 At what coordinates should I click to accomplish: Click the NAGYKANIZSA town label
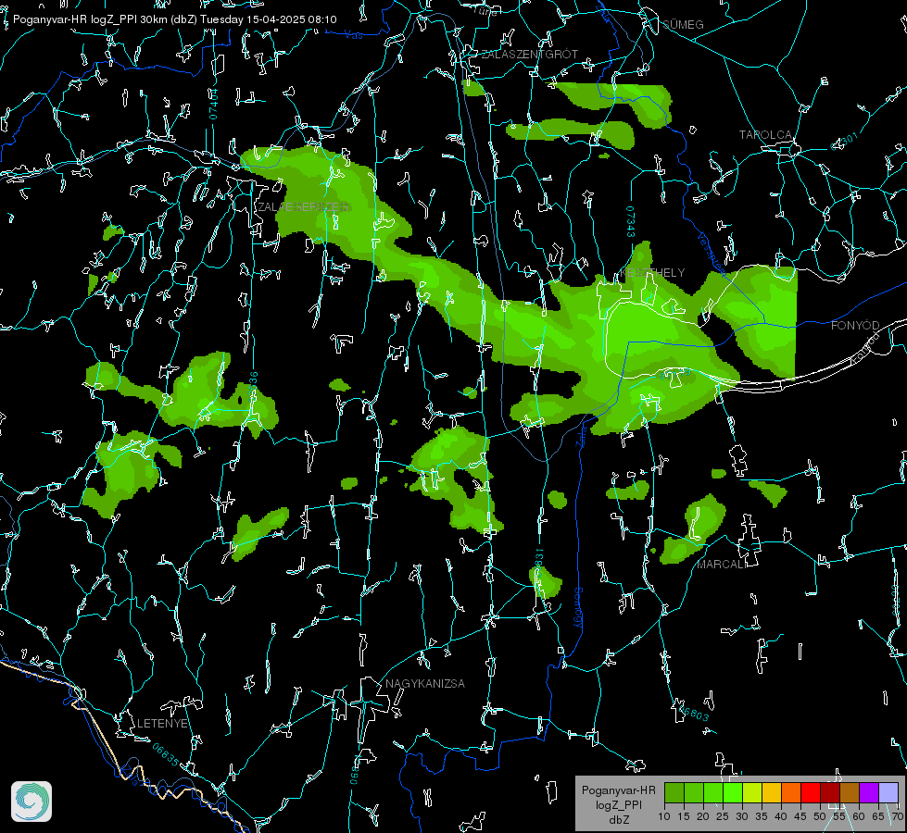(x=425, y=683)
